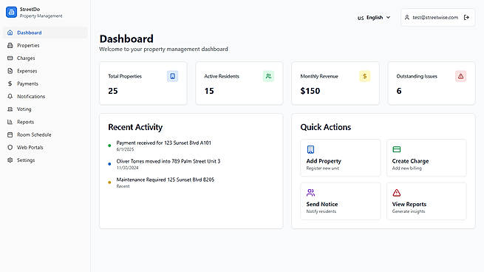Click the user profile icon beside email

coord(407,17)
